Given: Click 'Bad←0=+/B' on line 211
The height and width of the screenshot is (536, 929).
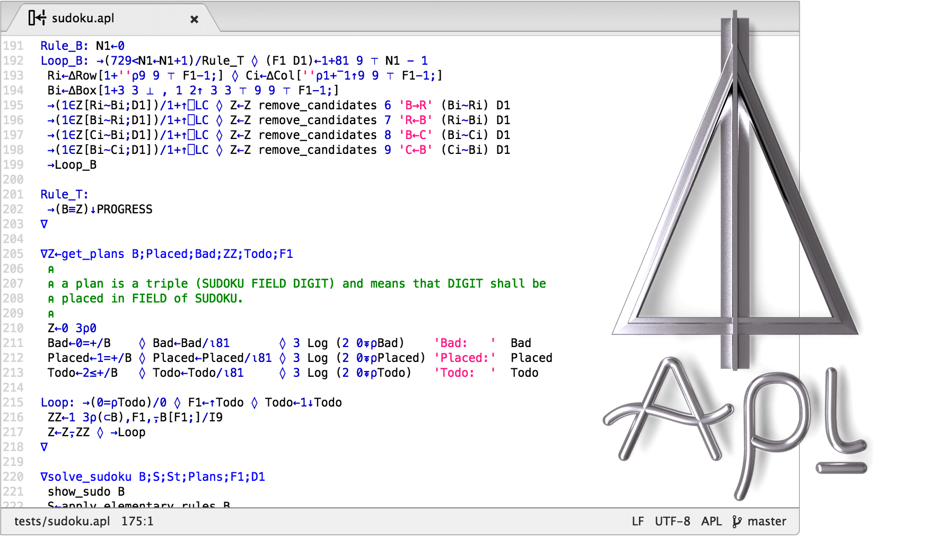Looking at the screenshot, I should click(79, 343).
